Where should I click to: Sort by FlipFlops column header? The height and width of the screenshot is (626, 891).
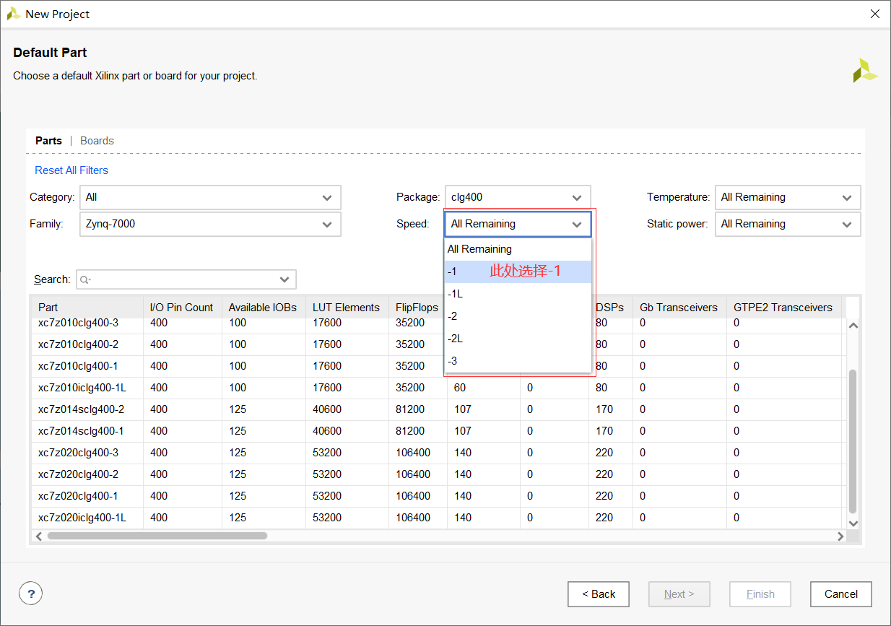point(417,308)
